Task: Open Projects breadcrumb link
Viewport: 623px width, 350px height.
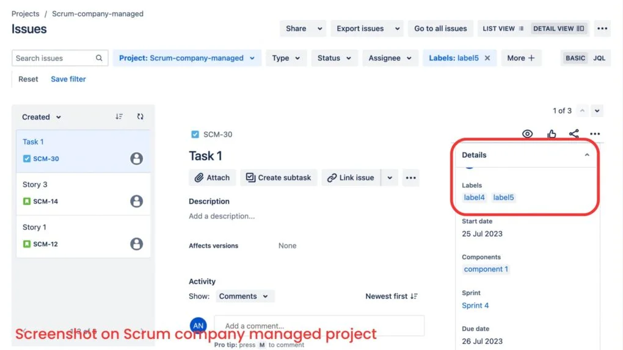Action: pyautogui.click(x=26, y=14)
